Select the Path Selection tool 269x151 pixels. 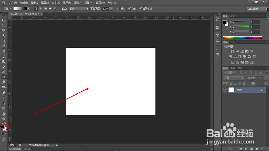click(4, 103)
